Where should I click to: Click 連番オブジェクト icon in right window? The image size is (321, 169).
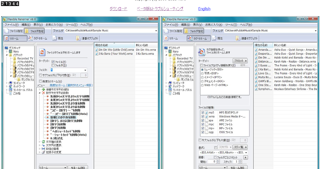(x=238, y=38)
